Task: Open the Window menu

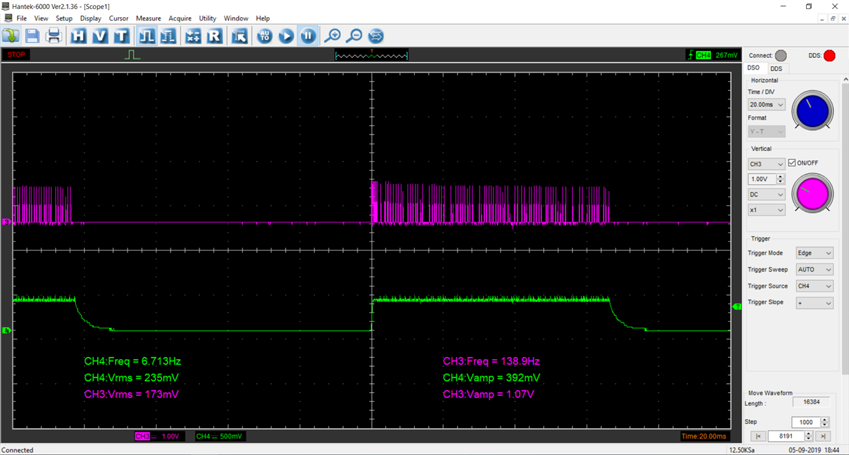Action: 236,19
